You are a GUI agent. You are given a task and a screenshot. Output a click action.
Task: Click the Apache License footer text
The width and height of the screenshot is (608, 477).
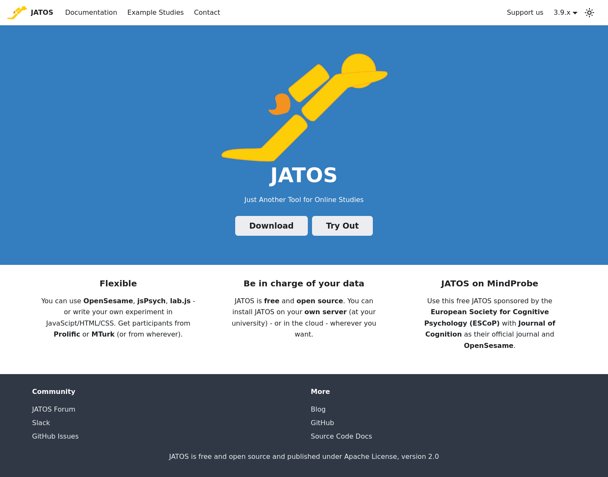point(304,456)
